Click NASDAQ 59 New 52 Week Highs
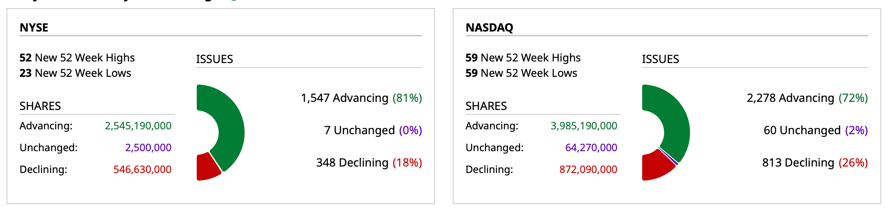Screen dimensions: 886x211 [x=523, y=58]
